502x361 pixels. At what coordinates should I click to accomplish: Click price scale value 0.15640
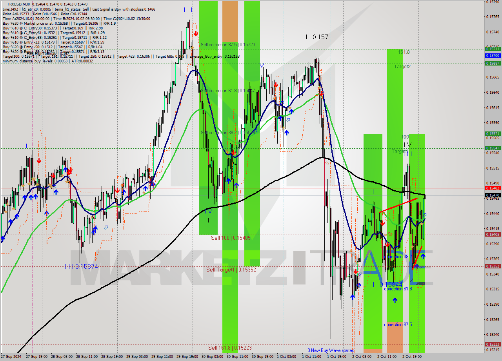(493, 93)
